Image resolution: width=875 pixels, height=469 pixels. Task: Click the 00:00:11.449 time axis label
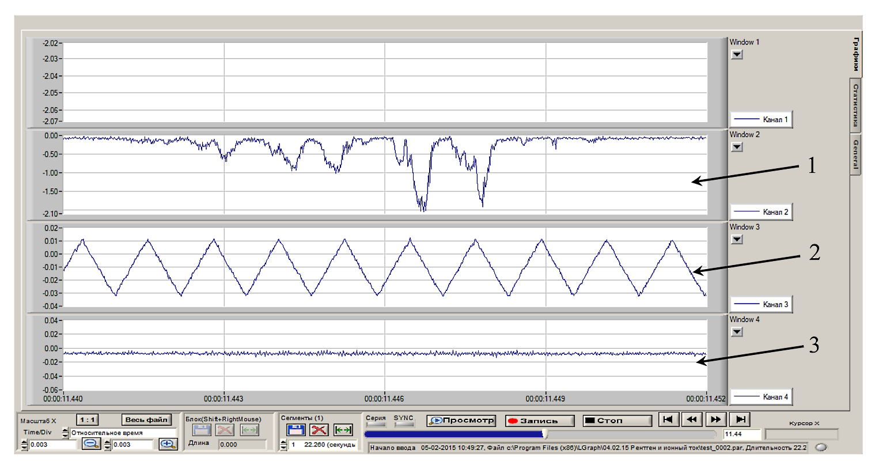[546, 399]
